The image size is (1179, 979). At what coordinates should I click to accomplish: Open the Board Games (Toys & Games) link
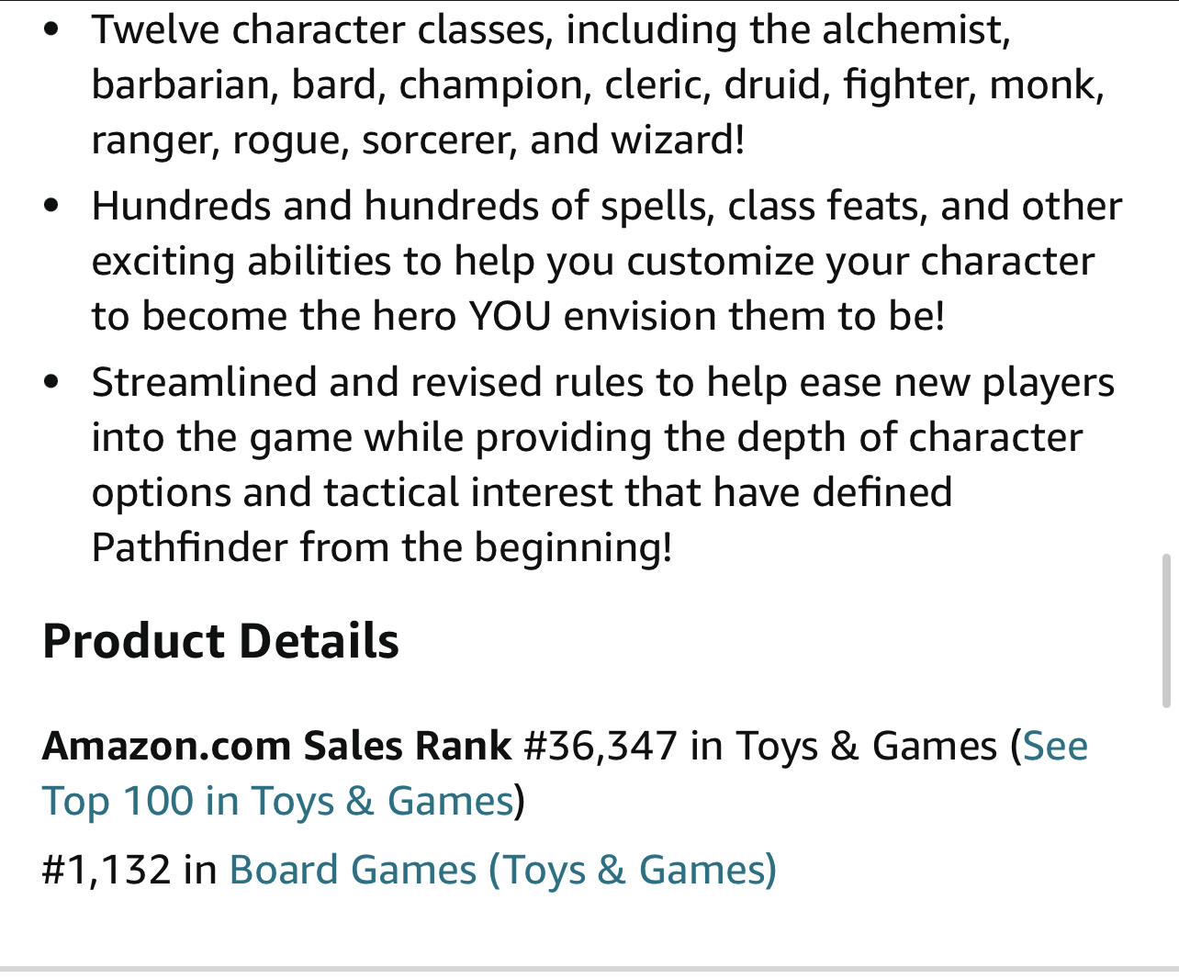[x=502, y=871]
